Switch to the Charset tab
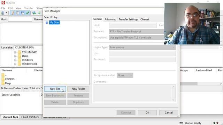Image resolution: width=223 pixels, height=125 pixels. 145,19
